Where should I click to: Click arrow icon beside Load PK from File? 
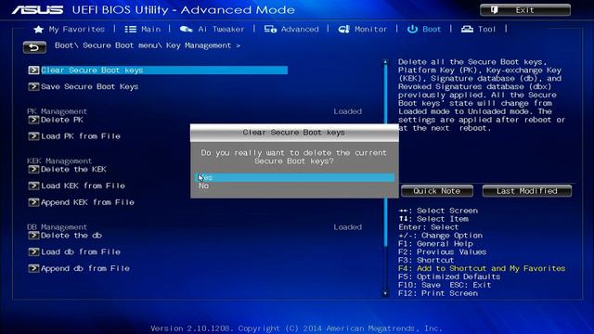pyautogui.click(x=33, y=136)
